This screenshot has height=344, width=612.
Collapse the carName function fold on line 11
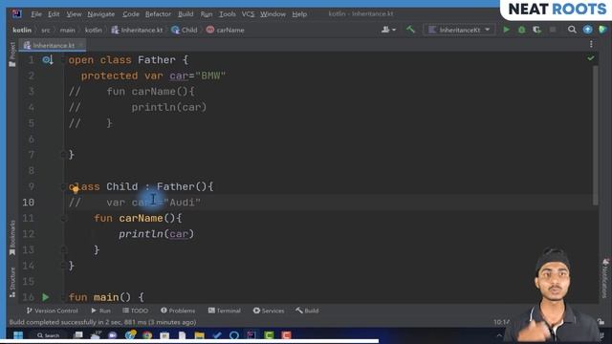[63, 219]
